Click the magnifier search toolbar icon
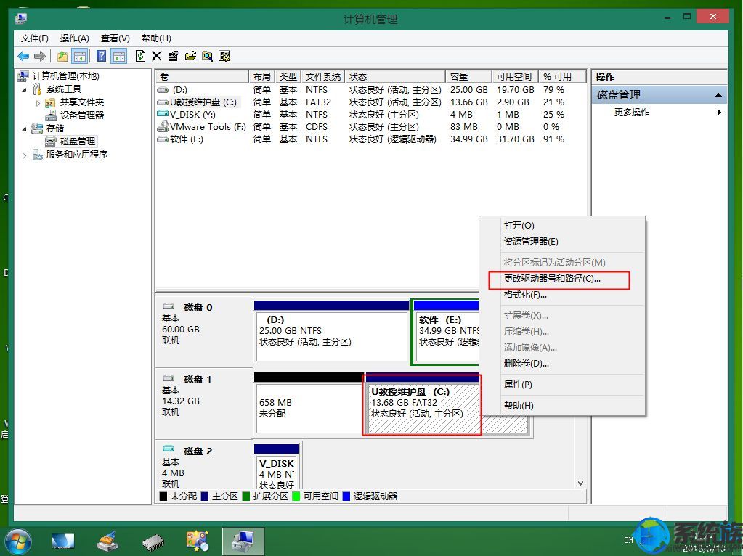This screenshot has height=556, width=743. click(207, 57)
